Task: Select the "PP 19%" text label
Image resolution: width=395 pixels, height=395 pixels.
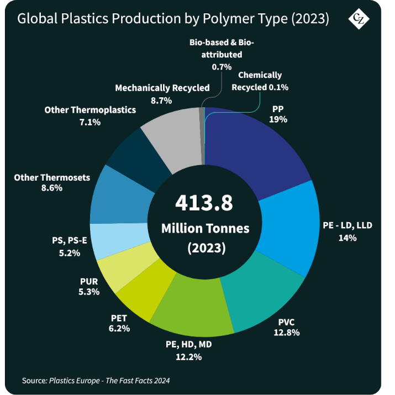Action: pos(278,114)
